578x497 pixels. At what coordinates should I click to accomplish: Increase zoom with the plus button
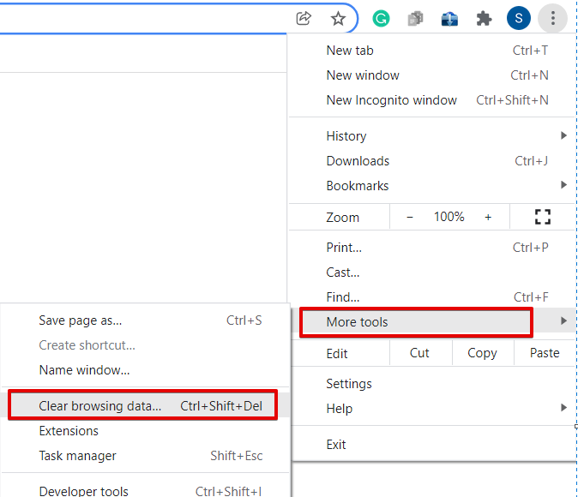[x=488, y=217]
